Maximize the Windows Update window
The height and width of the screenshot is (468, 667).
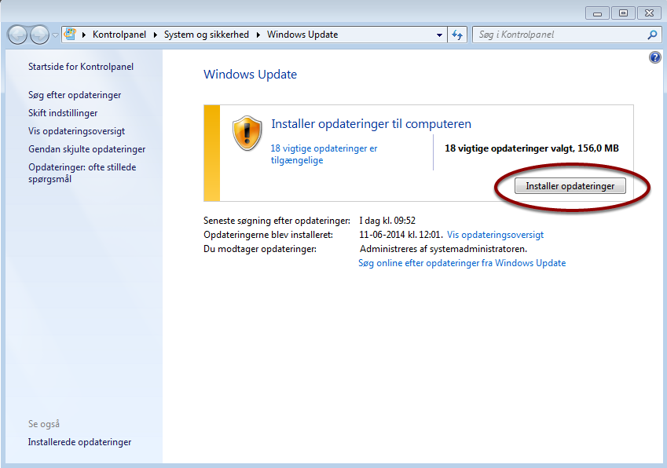tap(623, 13)
